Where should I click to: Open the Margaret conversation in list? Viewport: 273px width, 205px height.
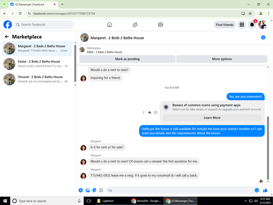[x=37, y=49]
